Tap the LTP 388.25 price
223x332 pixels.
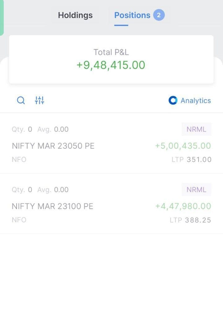coord(190,220)
